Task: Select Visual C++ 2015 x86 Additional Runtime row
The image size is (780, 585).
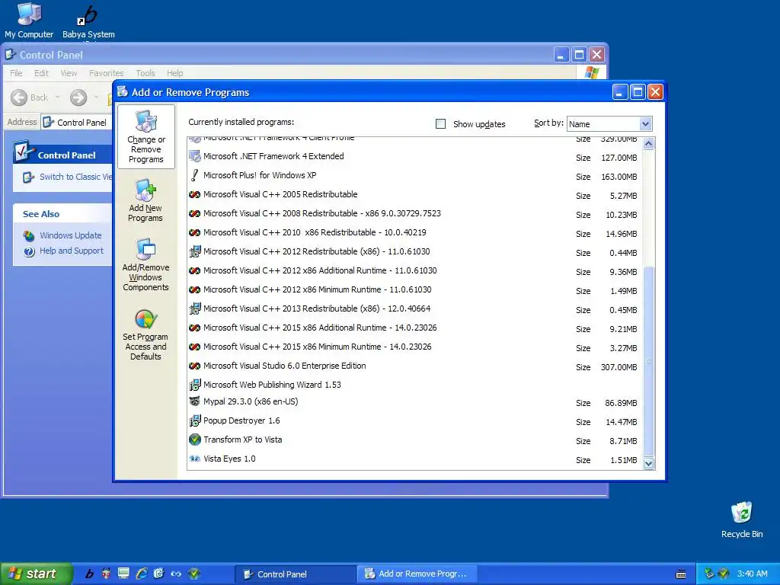Action: [414, 328]
